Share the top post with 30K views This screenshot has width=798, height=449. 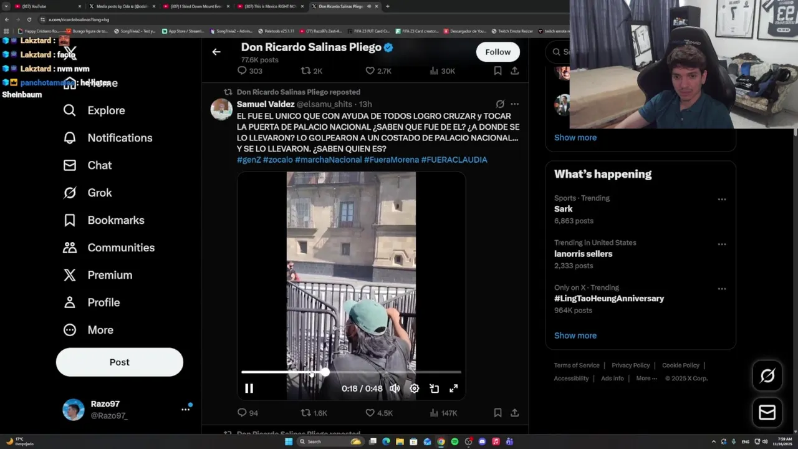[x=514, y=71]
